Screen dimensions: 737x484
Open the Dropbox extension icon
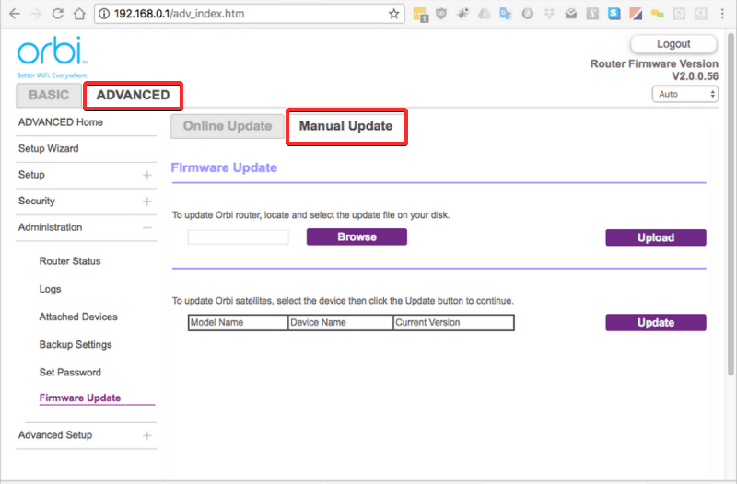pos(549,15)
